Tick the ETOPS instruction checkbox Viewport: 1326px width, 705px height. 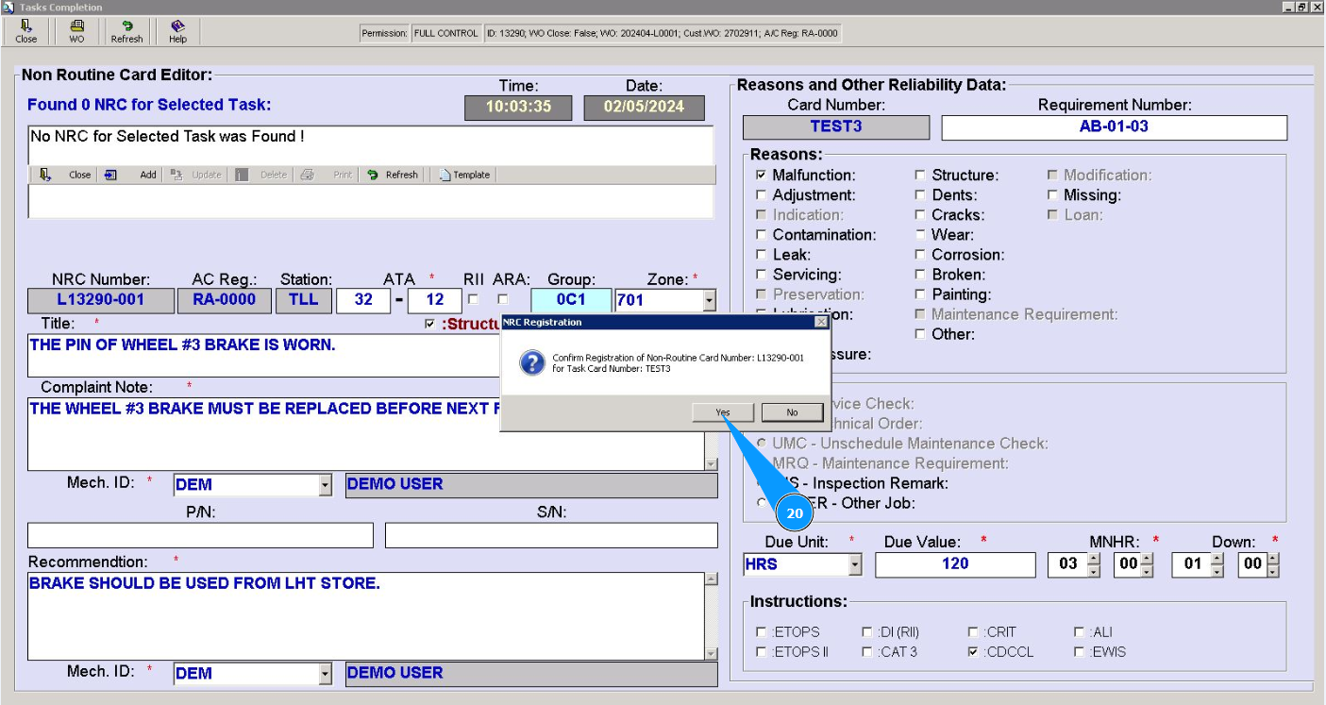[x=762, y=632]
